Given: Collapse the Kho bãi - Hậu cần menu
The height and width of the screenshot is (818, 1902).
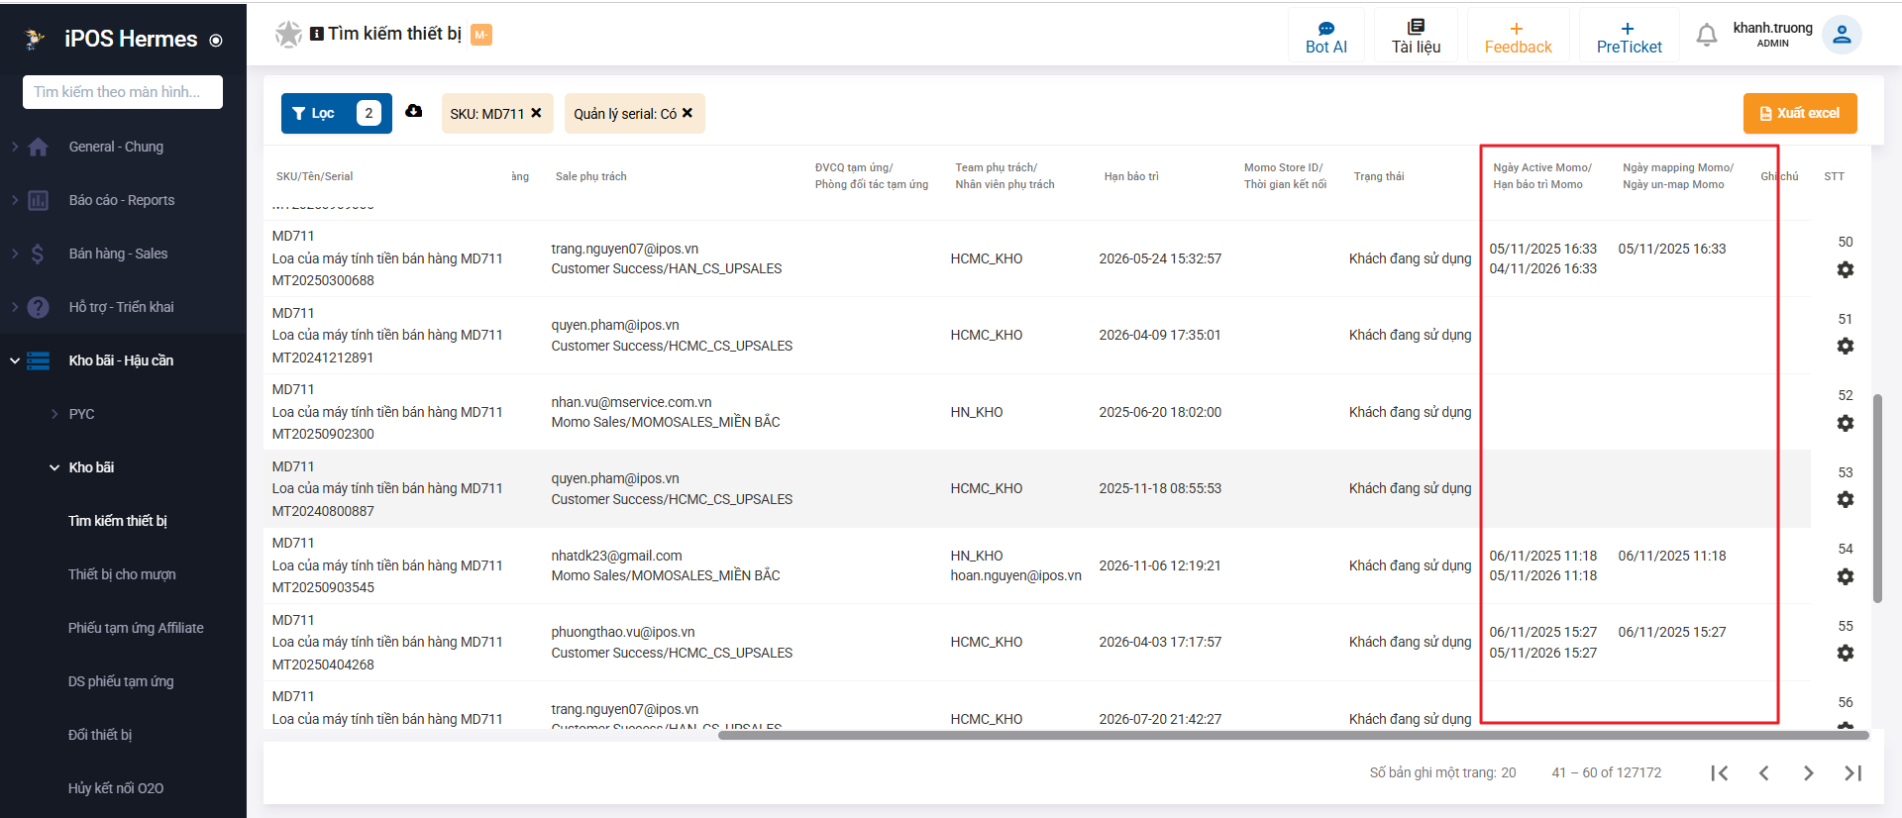Looking at the screenshot, I should point(123,360).
